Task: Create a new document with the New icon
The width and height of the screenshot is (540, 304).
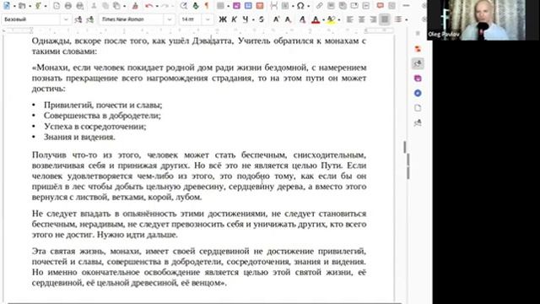Action: [x=7, y=6]
